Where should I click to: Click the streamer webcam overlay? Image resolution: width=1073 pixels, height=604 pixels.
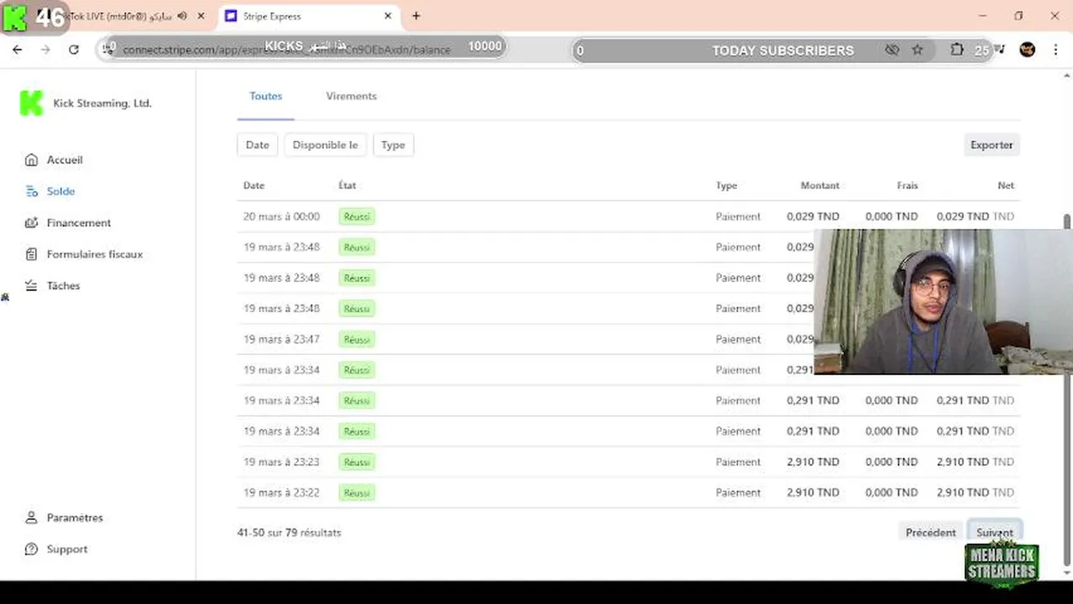pyautogui.click(x=943, y=302)
